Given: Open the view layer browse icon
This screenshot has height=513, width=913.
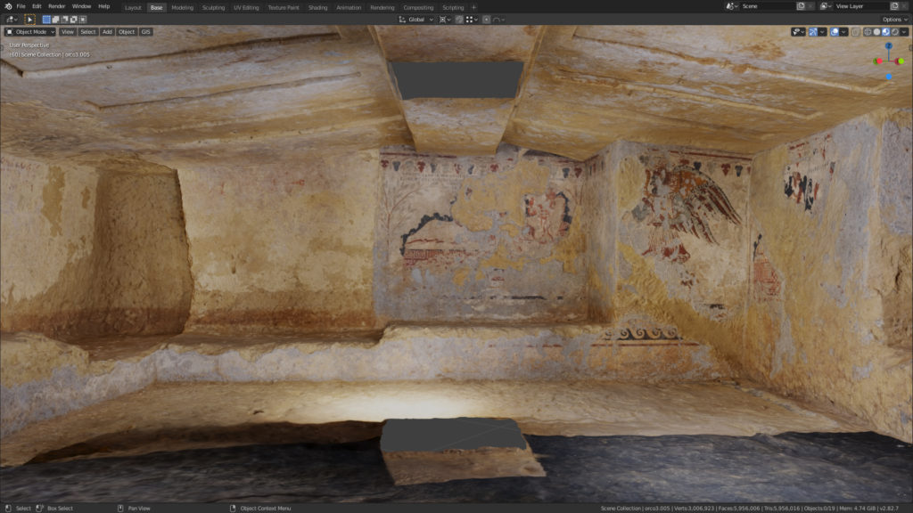Looking at the screenshot, I should click(826, 6).
